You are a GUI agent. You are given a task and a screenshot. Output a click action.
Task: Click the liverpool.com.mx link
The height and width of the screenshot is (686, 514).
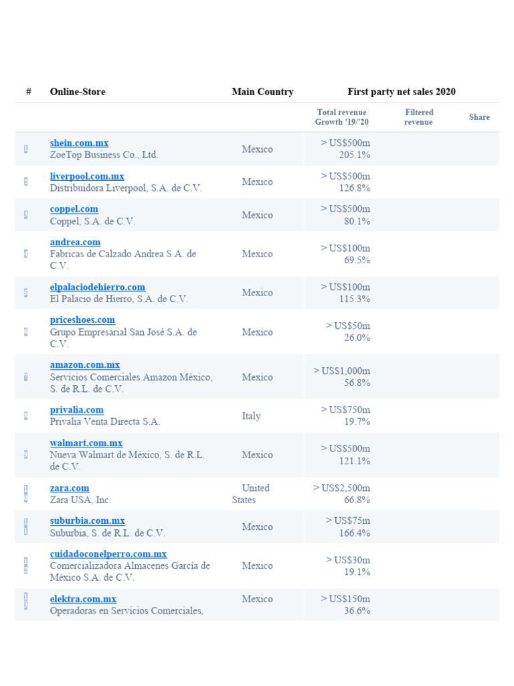click(87, 176)
